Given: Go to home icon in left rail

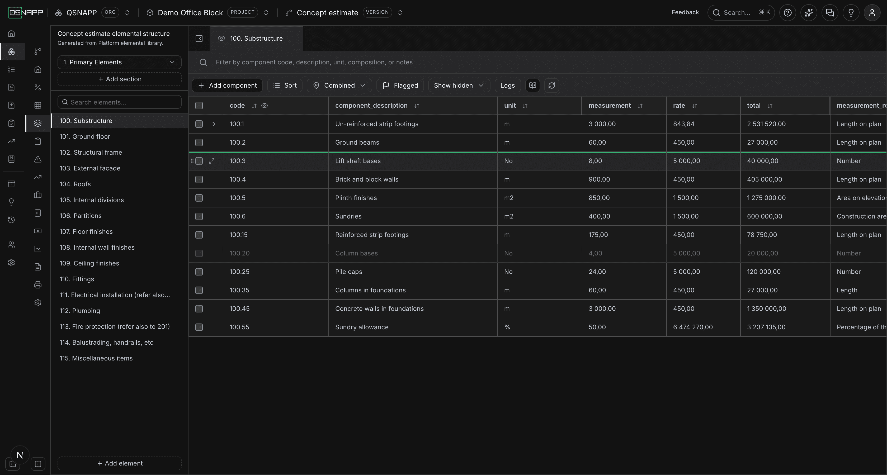Looking at the screenshot, I should coord(11,34).
